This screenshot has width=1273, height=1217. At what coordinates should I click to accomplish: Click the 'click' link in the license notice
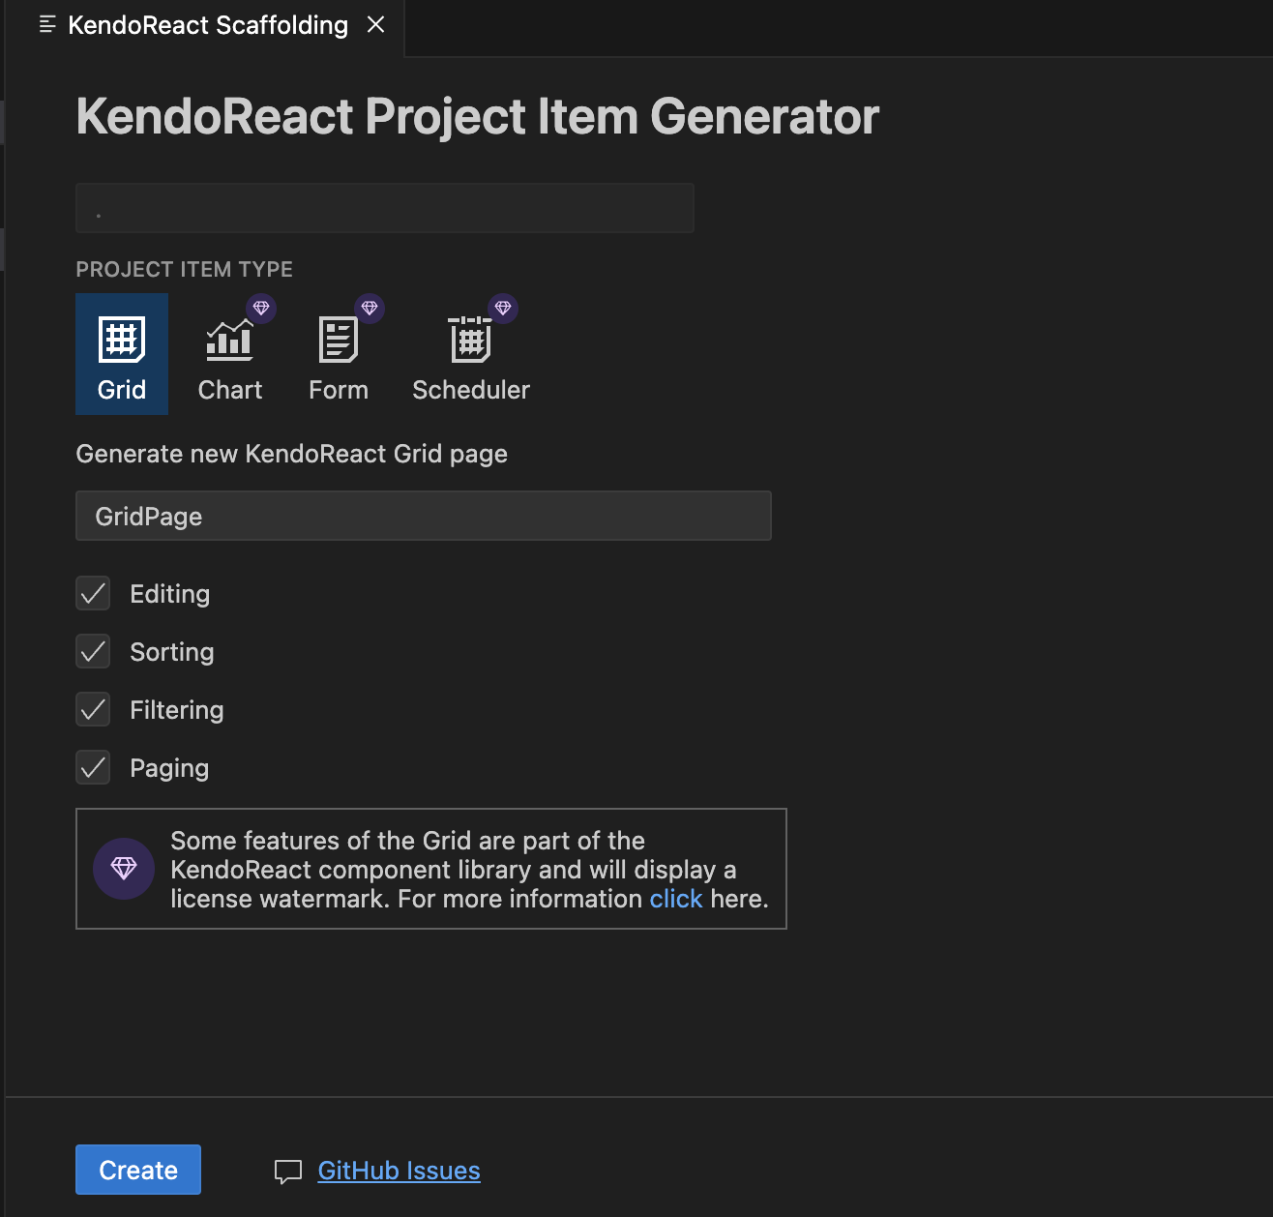[676, 899]
